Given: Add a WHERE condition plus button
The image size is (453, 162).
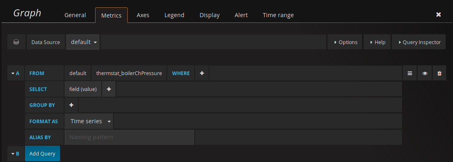Looking at the screenshot, I should [202, 73].
